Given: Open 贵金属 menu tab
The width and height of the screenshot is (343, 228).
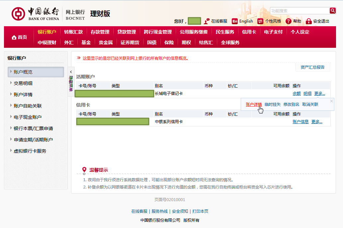Looking at the screenshot, I should [106, 42].
